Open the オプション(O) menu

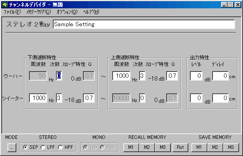[x=67, y=12]
